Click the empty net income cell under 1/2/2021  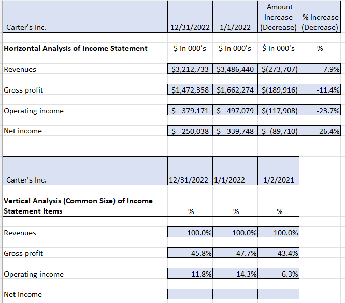[x=278, y=294]
